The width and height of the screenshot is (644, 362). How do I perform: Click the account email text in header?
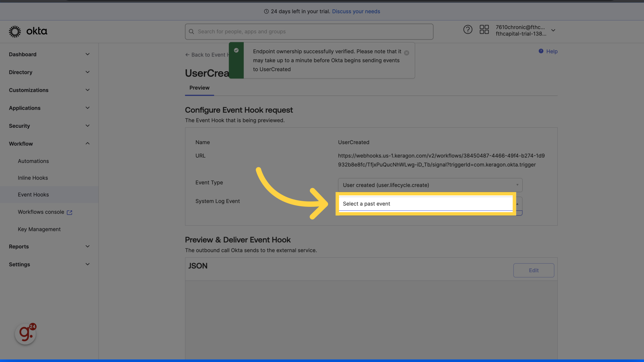(520, 27)
